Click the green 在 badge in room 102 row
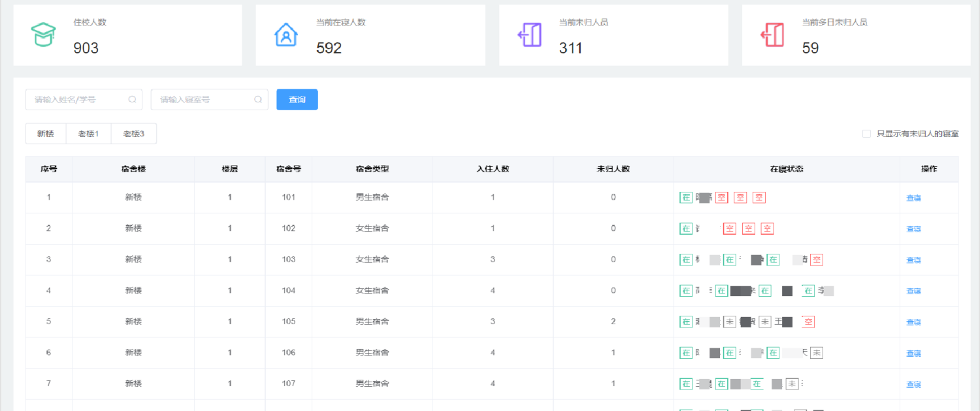The image size is (980, 411). (686, 228)
